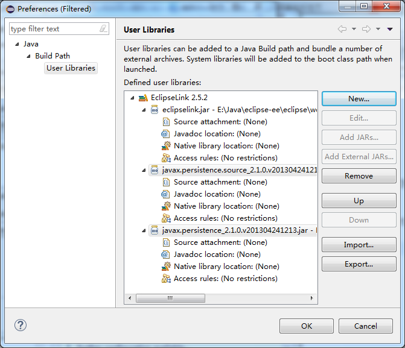
Task: Click the Export... button
Action: coord(359,264)
